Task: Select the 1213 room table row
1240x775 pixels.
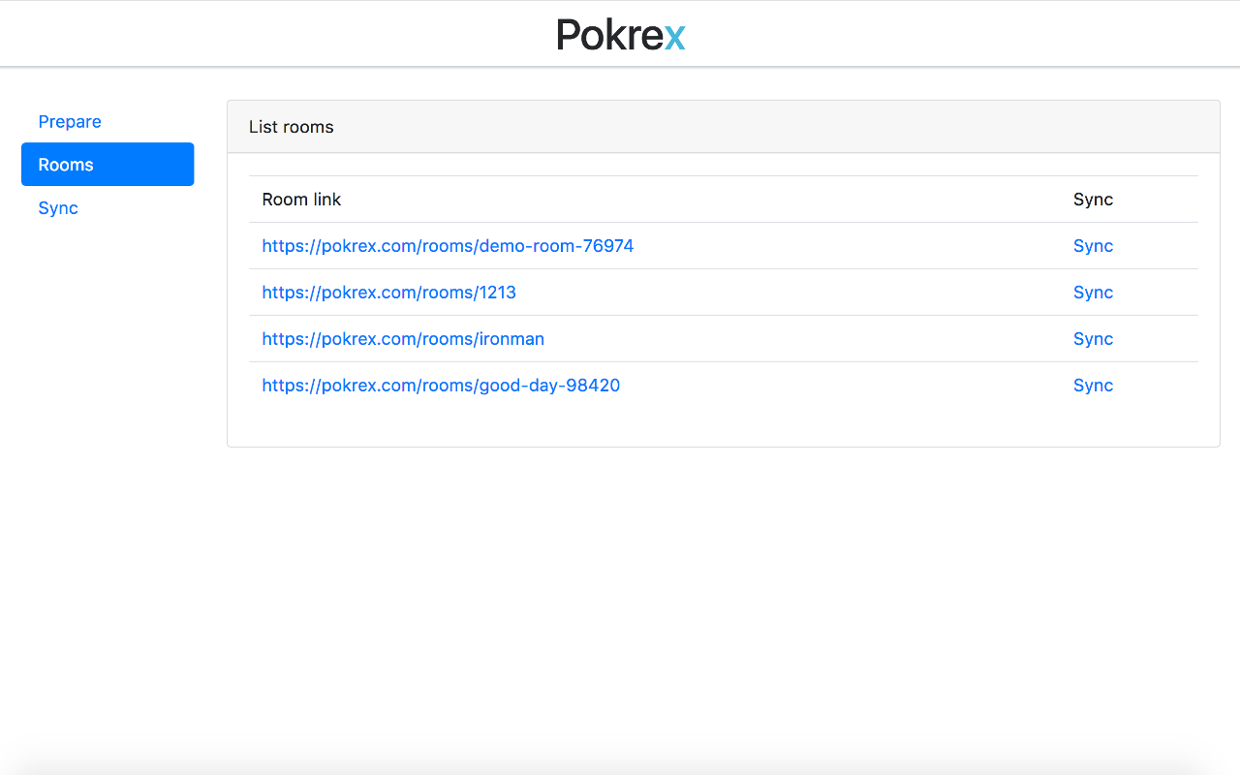Action: point(724,293)
